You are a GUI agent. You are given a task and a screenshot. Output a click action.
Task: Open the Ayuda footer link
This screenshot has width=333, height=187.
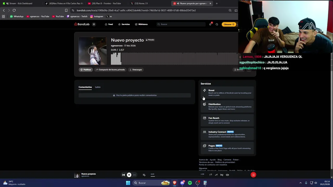[213, 160]
